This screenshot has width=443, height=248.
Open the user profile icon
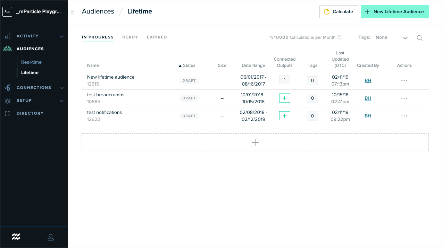pyautogui.click(x=51, y=237)
